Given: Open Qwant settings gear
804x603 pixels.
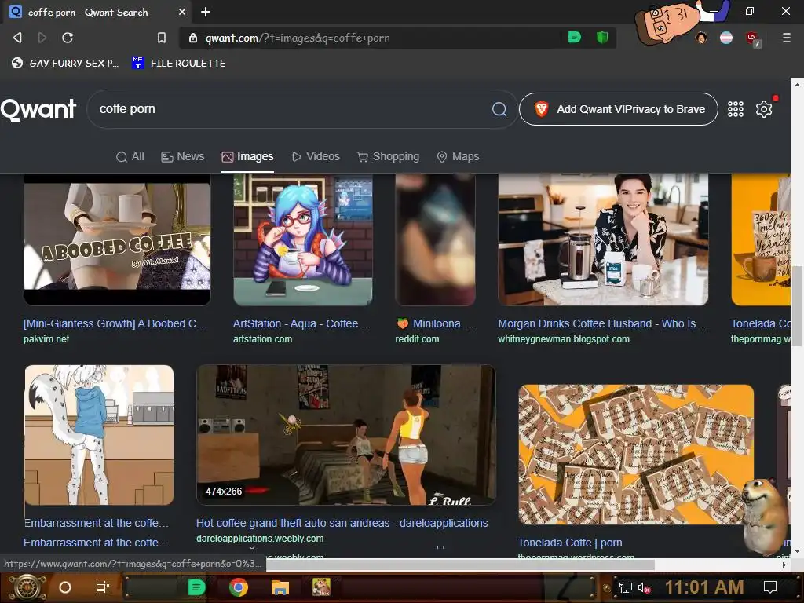Looking at the screenshot, I should pyautogui.click(x=763, y=109).
